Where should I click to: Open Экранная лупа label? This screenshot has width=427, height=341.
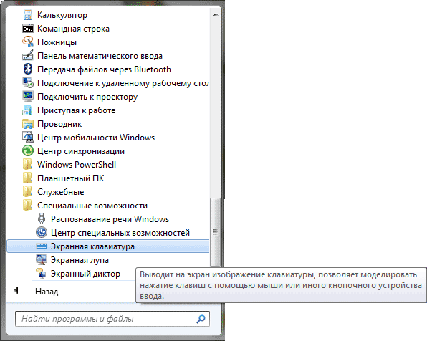tap(80, 260)
